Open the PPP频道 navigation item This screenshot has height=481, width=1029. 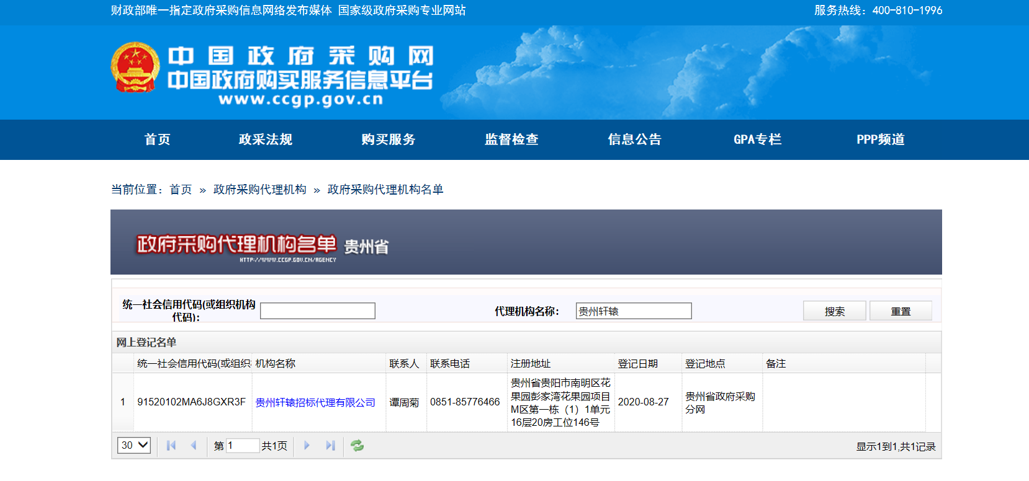(x=880, y=139)
